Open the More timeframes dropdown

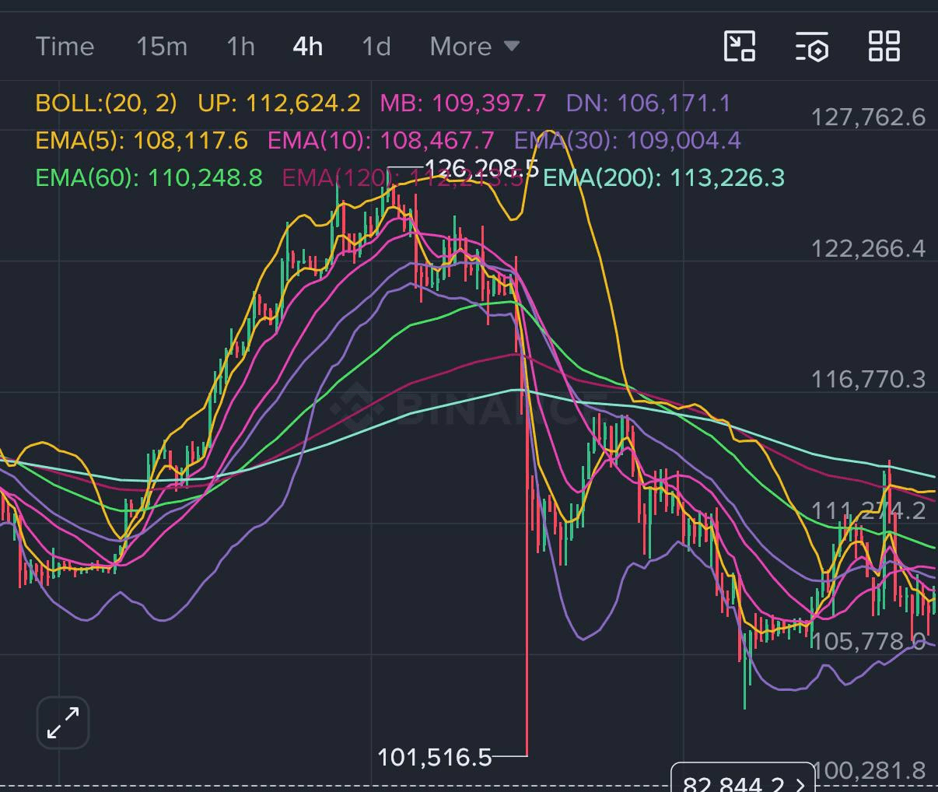(474, 47)
